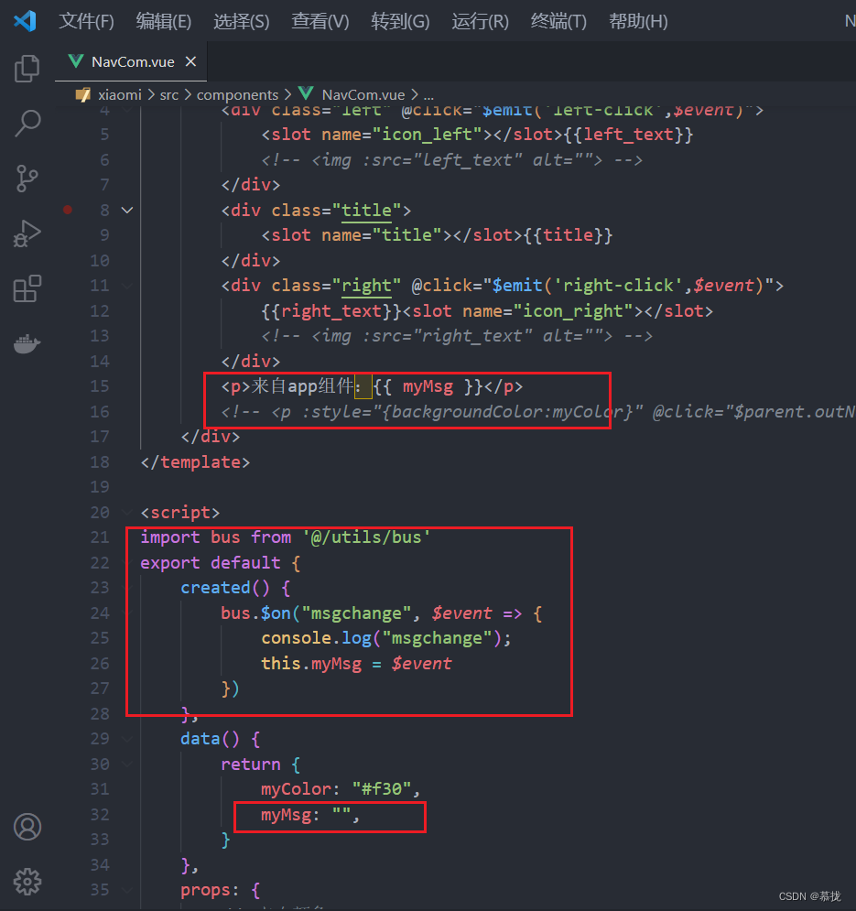The image size is (856, 911).
Task: Open the 选择(S) menu
Action: click(241, 21)
